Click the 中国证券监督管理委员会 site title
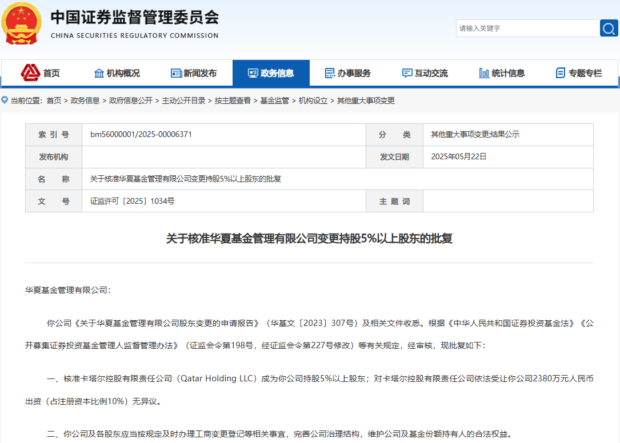The height and width of the screenshot is (443, 620). (135, 17)
